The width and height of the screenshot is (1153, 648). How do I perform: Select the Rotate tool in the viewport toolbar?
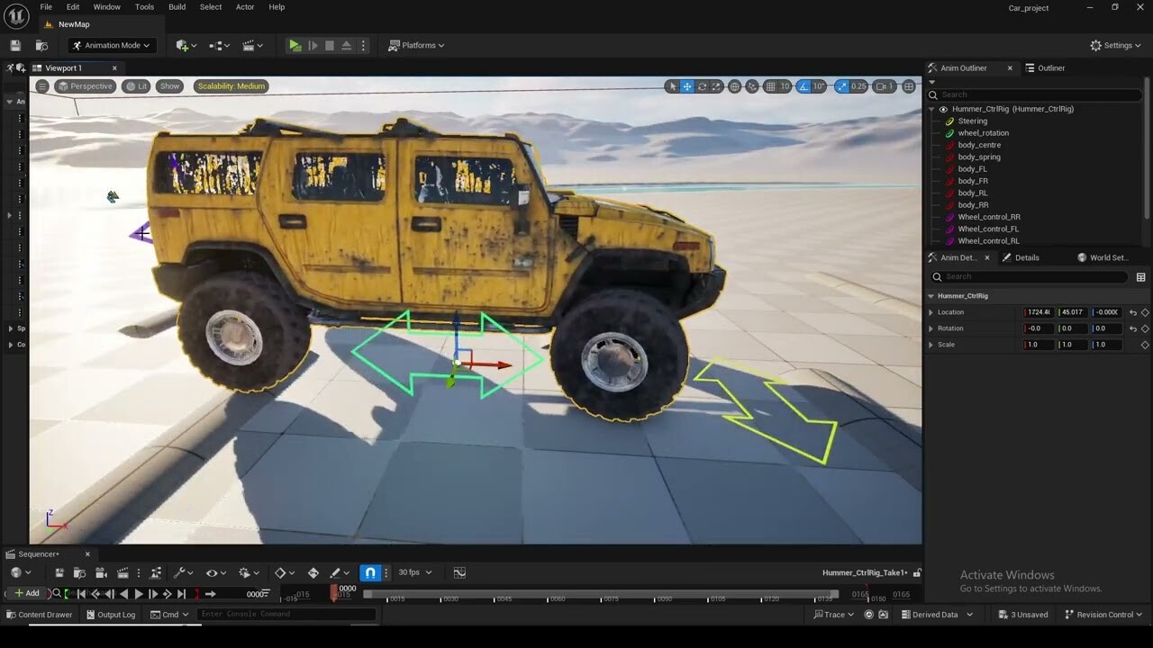[701, 86]
